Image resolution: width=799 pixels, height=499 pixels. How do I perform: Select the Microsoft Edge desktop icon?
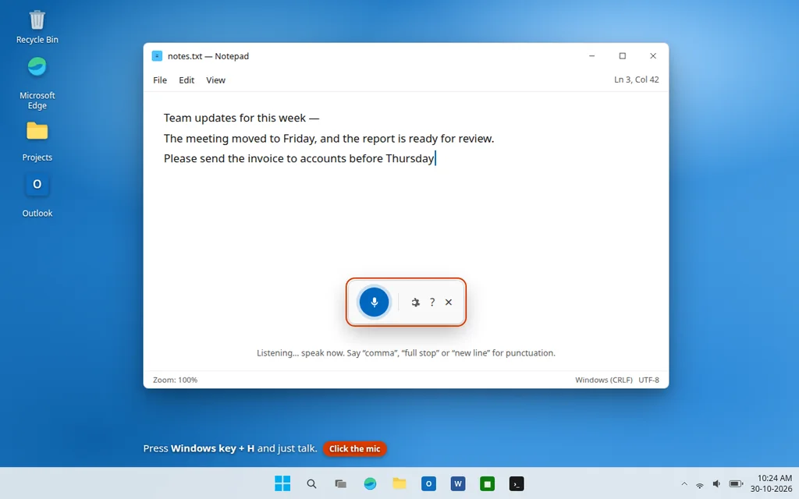(37, 83)
